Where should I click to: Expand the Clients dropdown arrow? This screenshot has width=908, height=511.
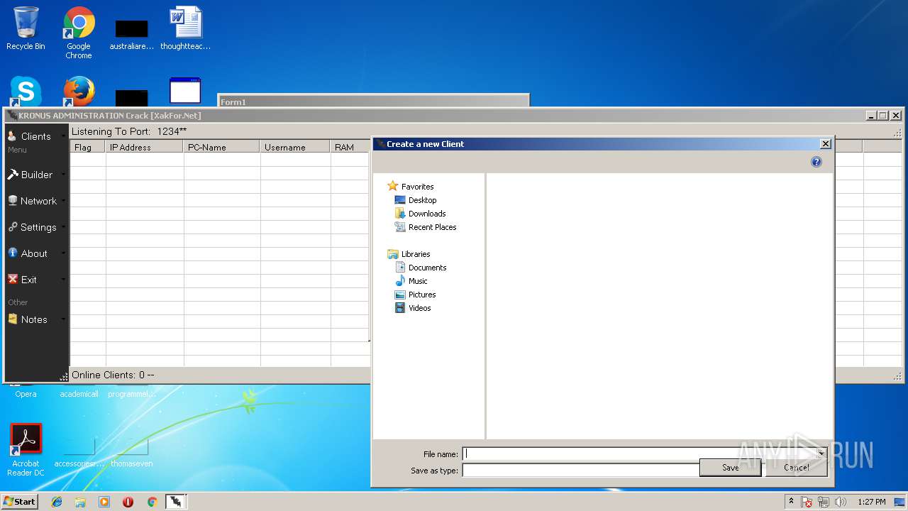[63, 136]
